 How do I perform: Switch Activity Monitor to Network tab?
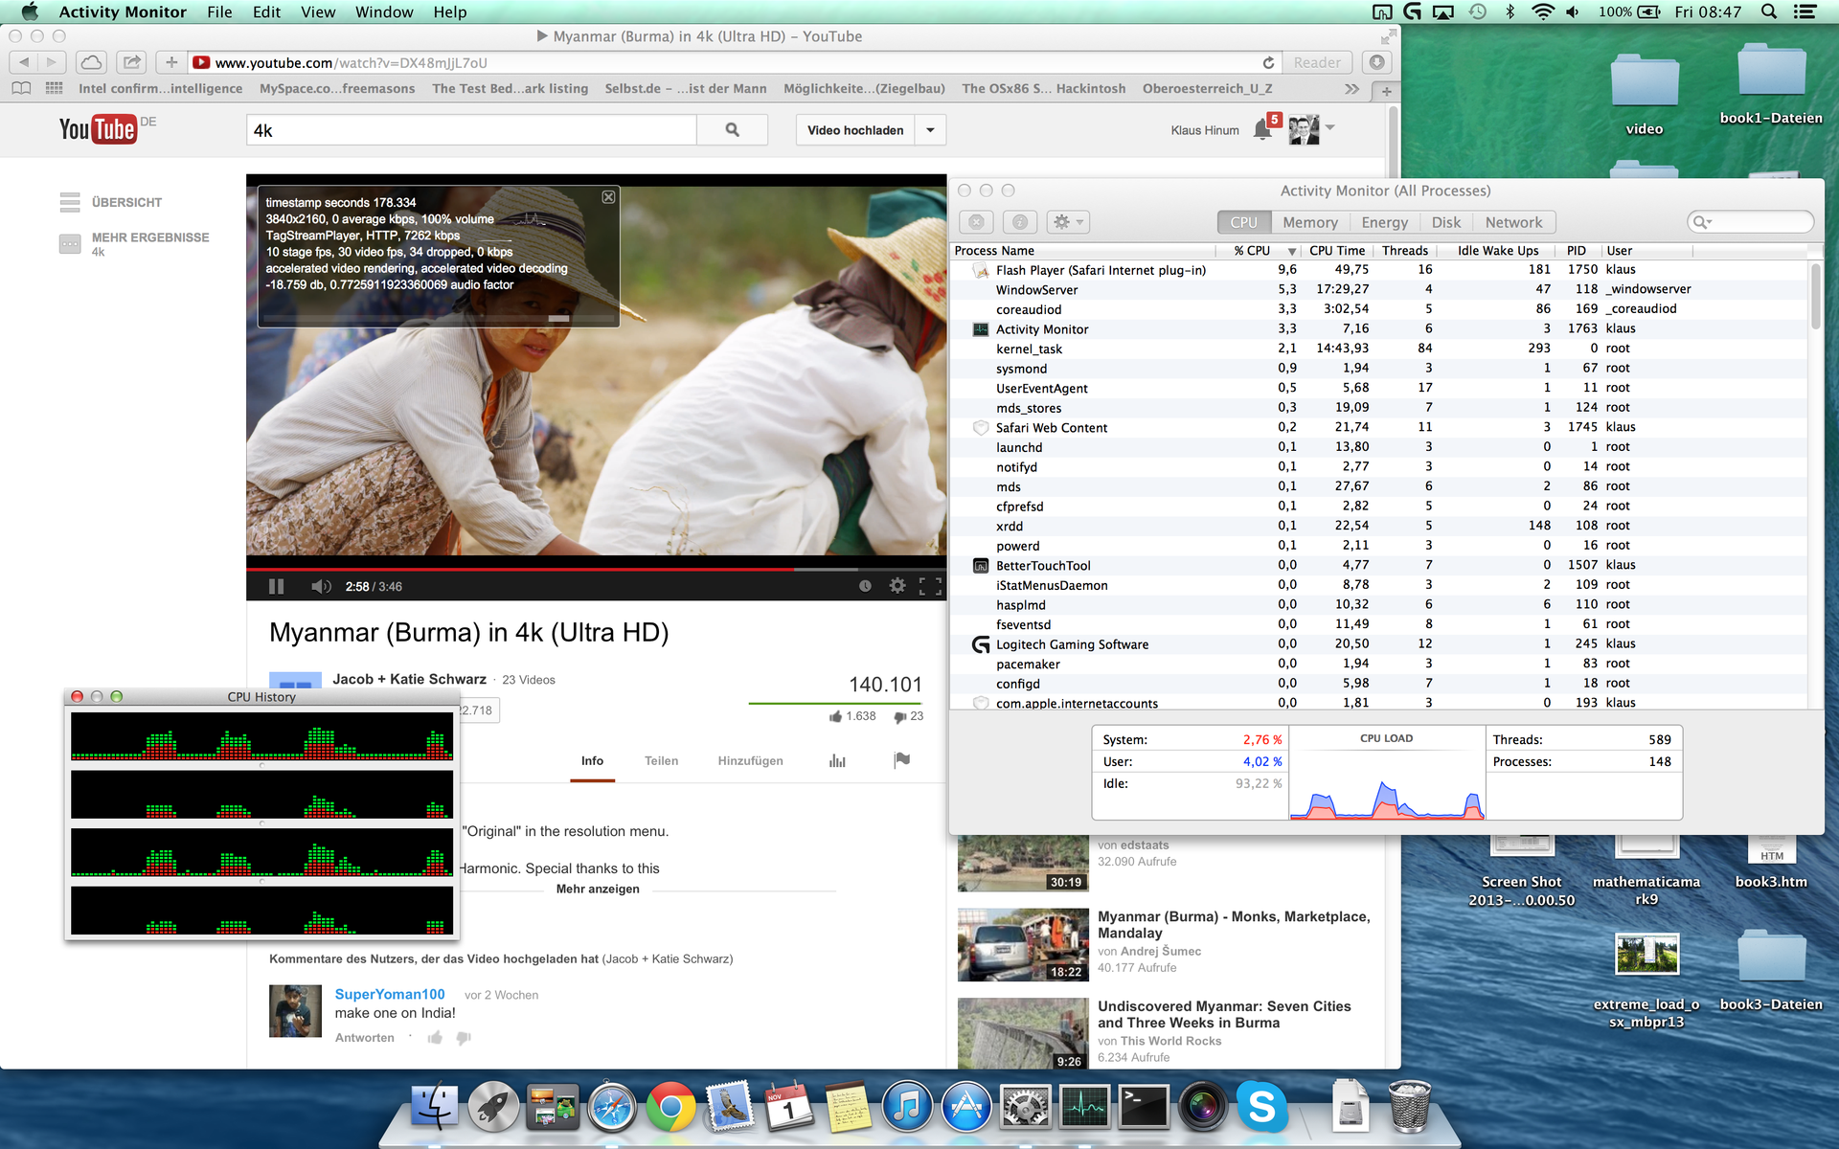point(1513,222)
